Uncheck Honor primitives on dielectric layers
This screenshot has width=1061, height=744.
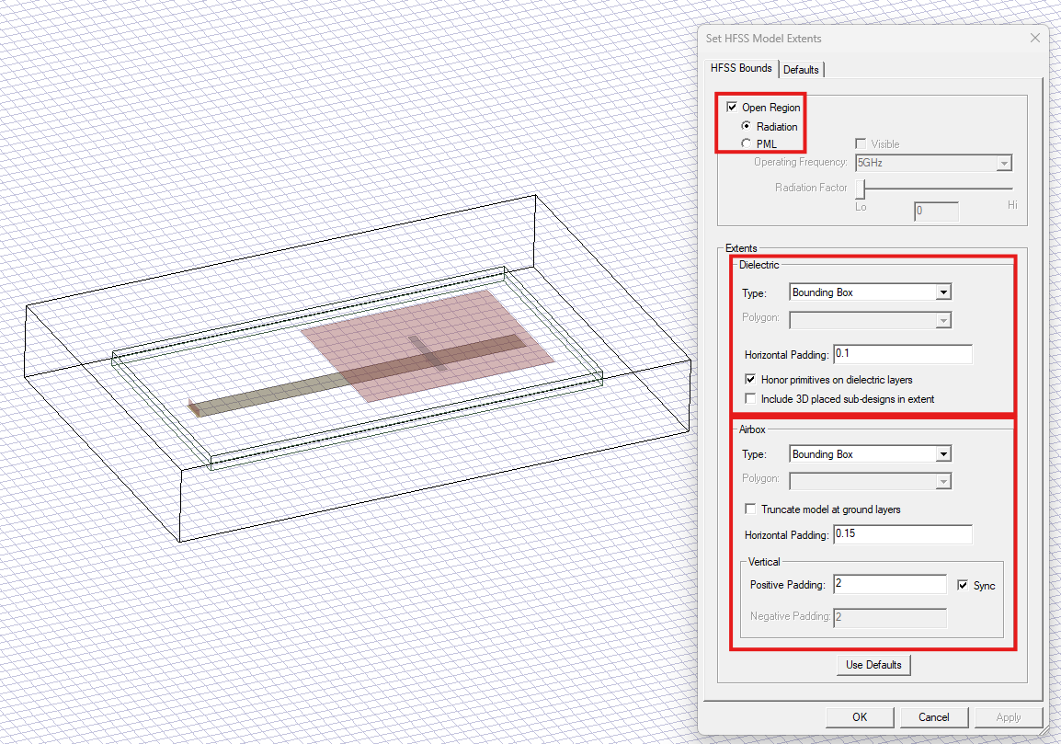point(750,379)
